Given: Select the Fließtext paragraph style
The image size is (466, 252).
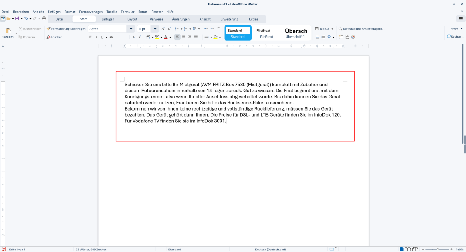Looking at the screenshot, I should point(266,33).
